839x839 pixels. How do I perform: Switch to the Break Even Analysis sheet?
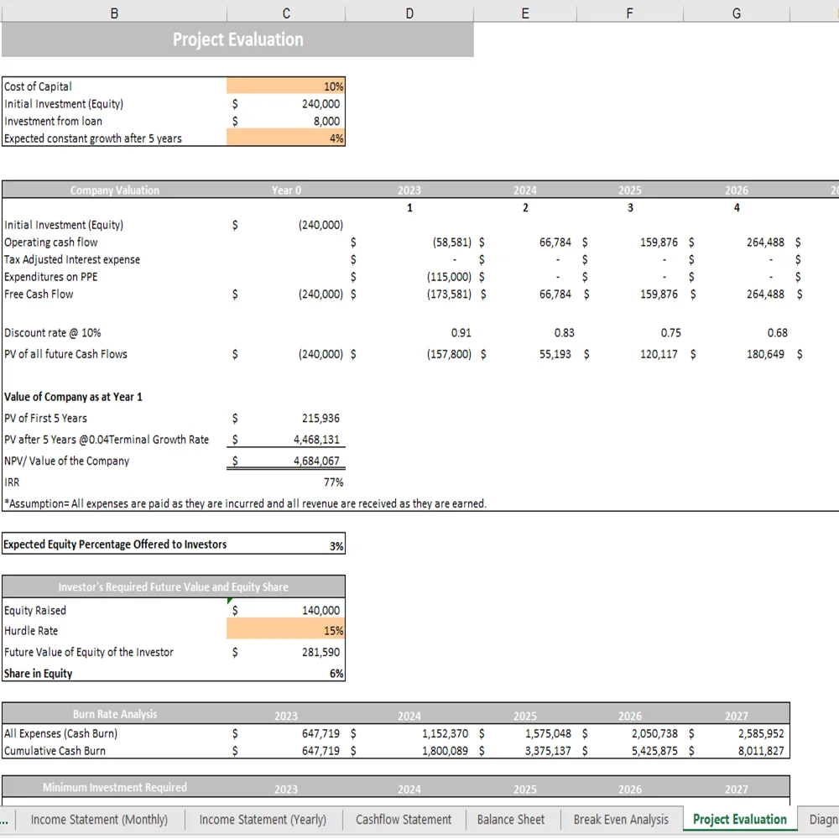coord(620,819)
